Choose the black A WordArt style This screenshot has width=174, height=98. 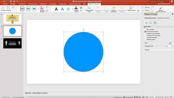tap(56, 9)
